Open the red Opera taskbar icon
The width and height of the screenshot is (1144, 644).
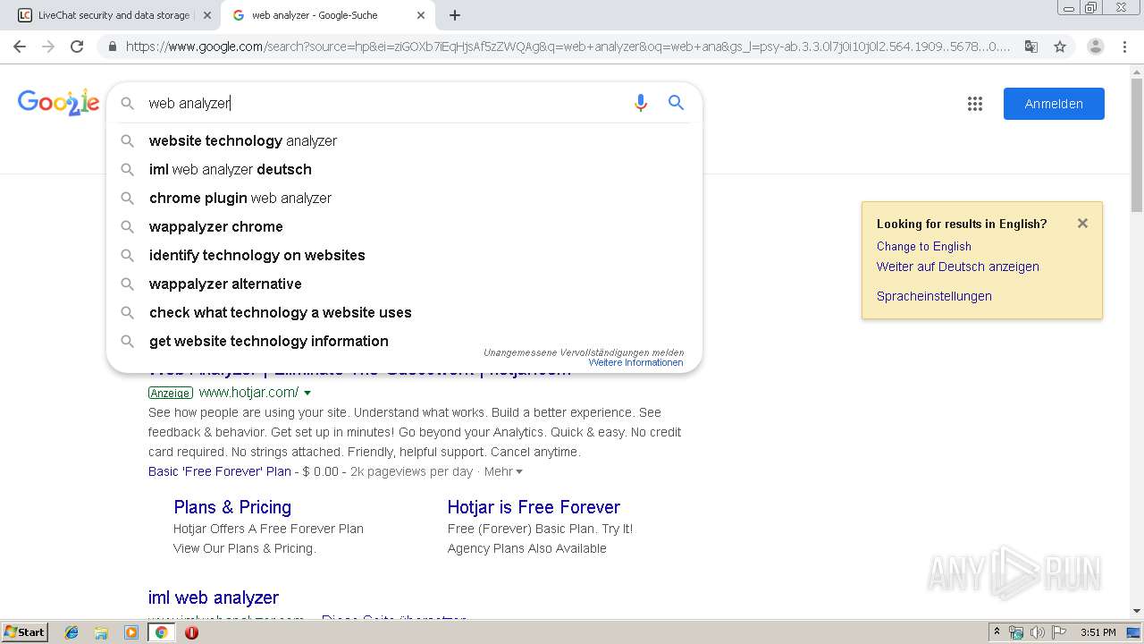pyautogui.click(x=191, y=632)
